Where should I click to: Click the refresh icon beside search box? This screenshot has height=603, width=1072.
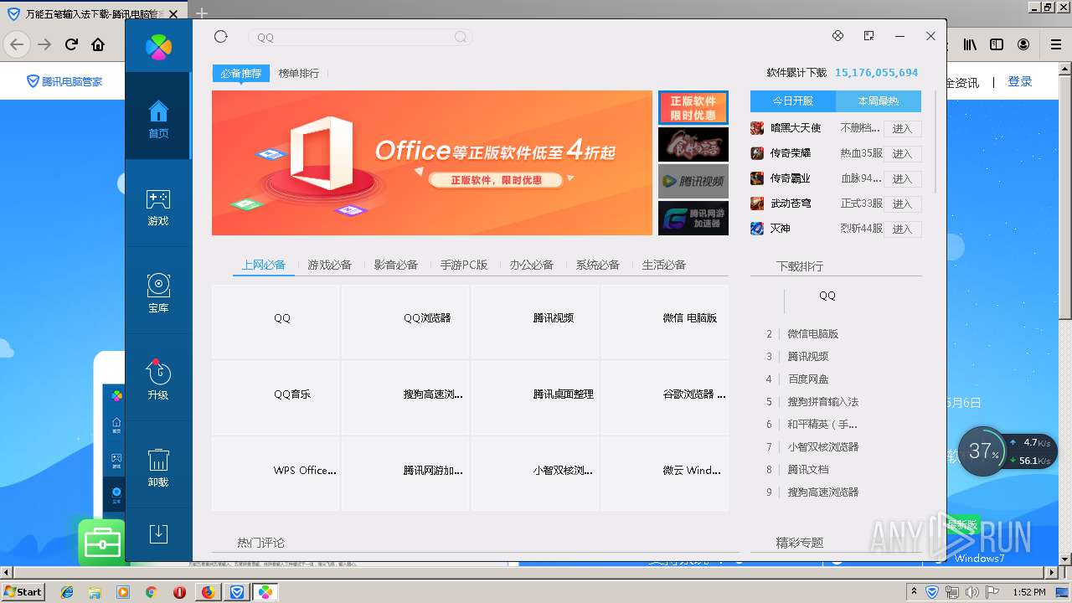221,36
